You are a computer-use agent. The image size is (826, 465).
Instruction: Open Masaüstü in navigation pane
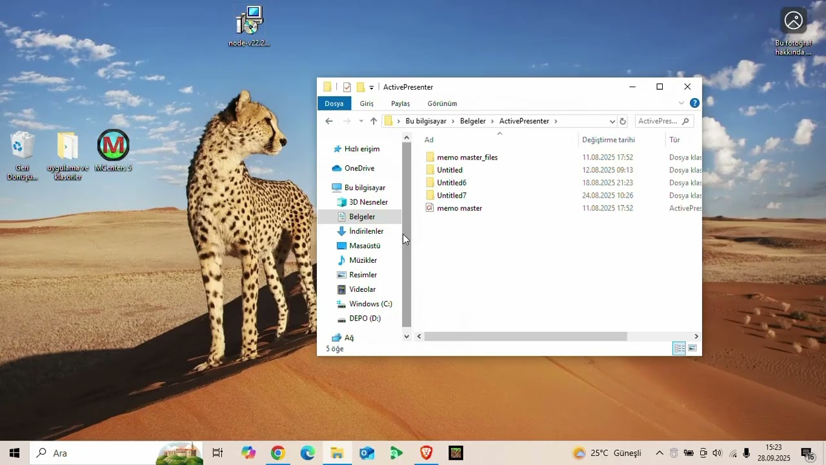358,246
